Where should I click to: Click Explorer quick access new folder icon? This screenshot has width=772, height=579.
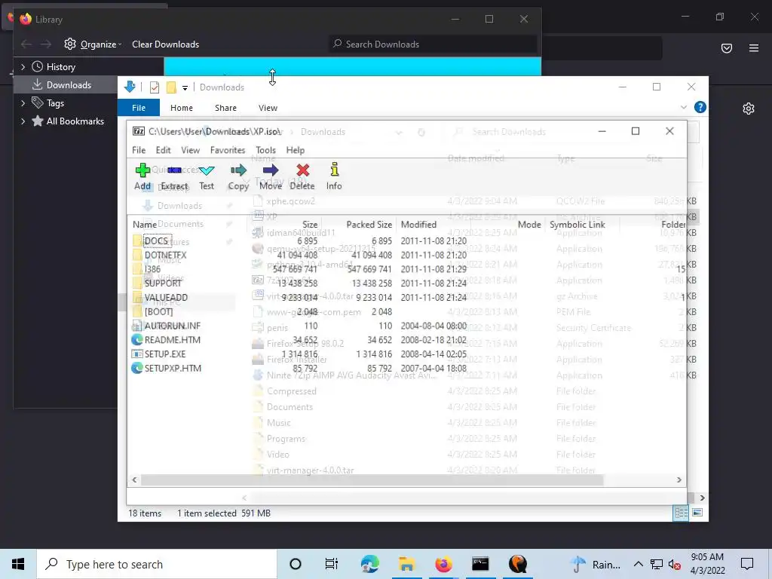(171, 87)
